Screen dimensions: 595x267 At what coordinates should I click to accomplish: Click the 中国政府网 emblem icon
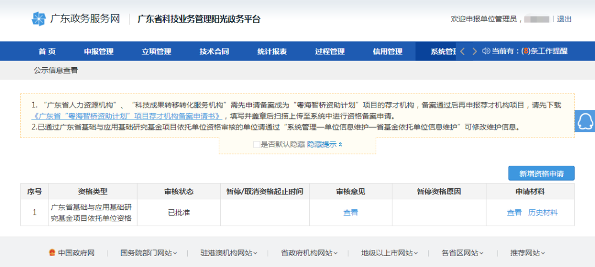click(x=53, y=253)
